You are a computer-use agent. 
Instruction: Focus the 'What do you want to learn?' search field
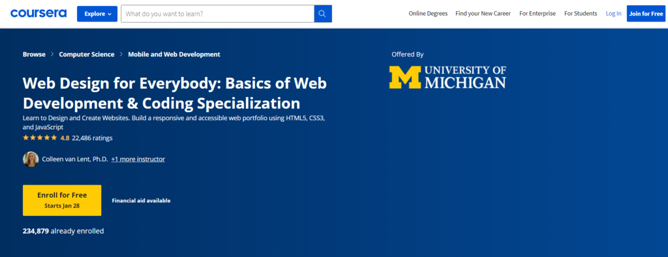(218, 14)
